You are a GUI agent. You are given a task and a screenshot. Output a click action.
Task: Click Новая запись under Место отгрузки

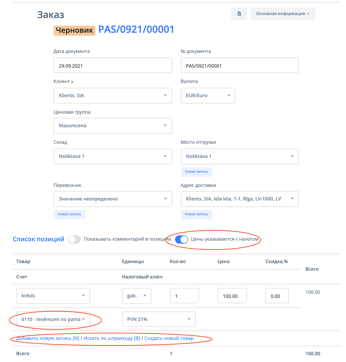[196, 172]
